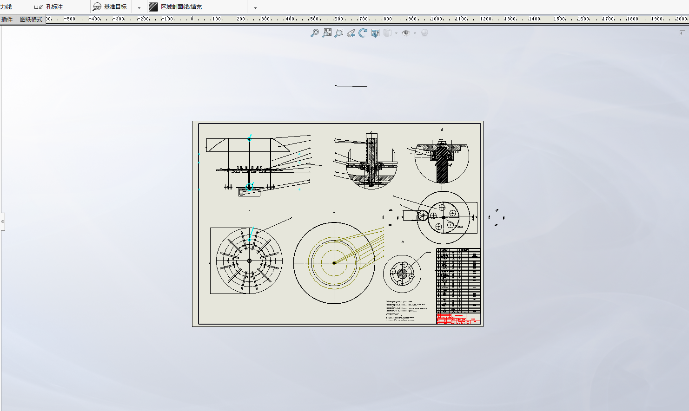Open the dropdown arrow after 区域剖面线/填充
The height and width of the screenshot is (411, 689).
point(255,7)
